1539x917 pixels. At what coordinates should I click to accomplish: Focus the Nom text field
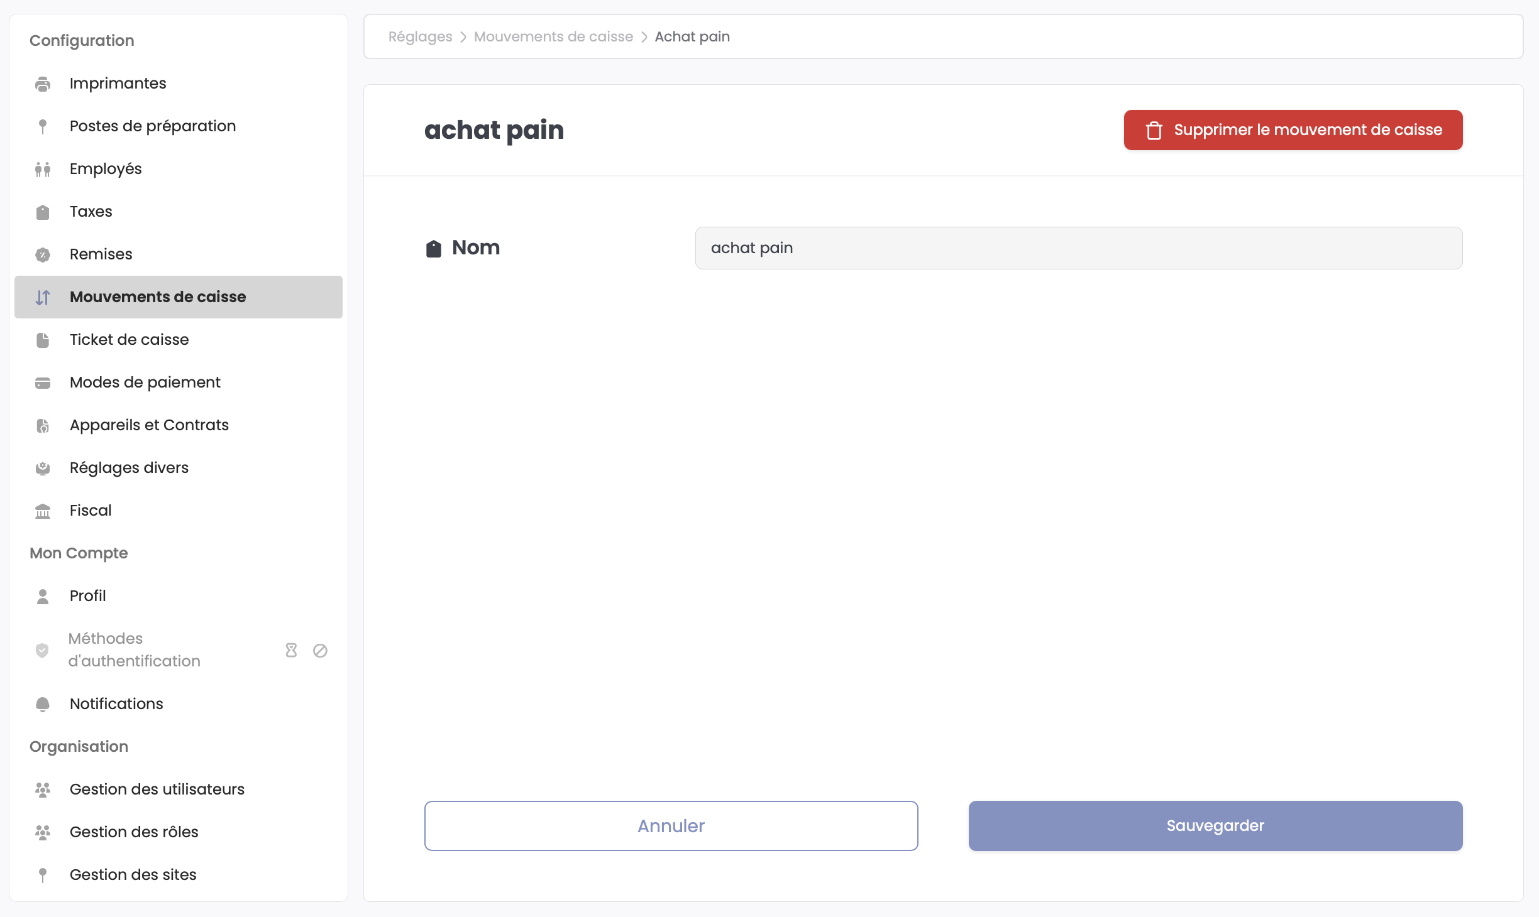pos(1078,248)
